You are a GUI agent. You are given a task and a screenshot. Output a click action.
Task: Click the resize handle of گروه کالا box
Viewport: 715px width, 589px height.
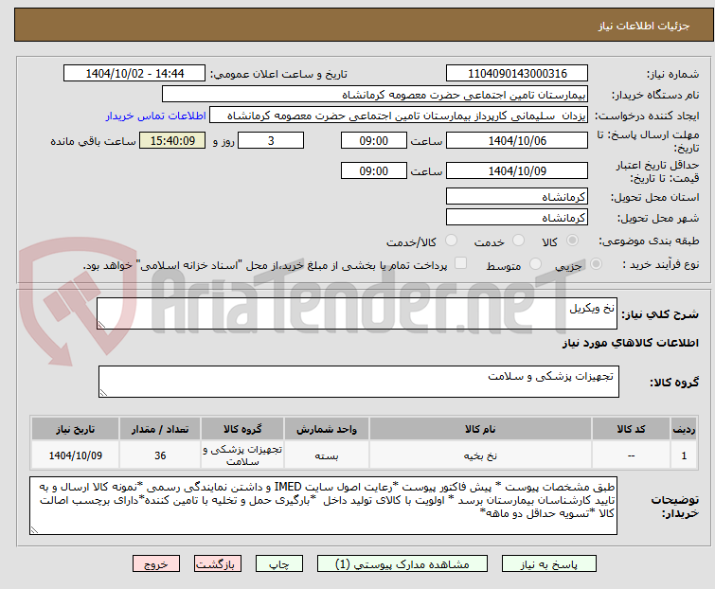[x=103, y=393]
